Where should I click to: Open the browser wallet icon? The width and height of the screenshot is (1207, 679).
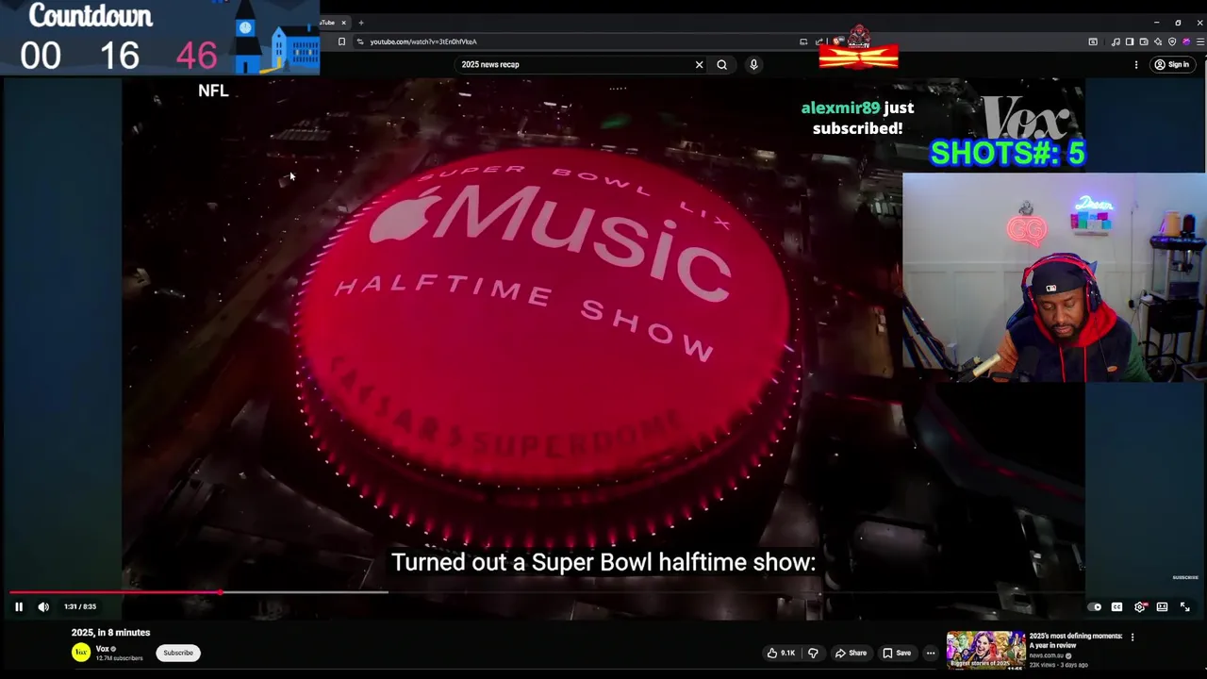pyautogui.click(x=1144, y=41)
